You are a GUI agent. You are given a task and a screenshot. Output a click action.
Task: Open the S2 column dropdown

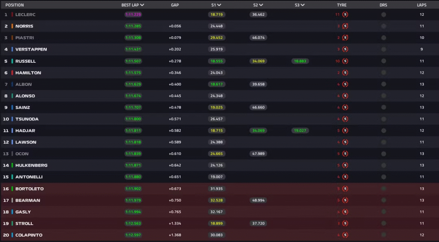(261, 5)
